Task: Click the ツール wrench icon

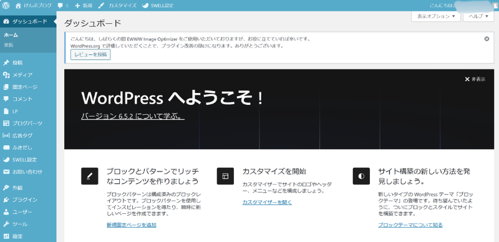Action: (6, 224)
